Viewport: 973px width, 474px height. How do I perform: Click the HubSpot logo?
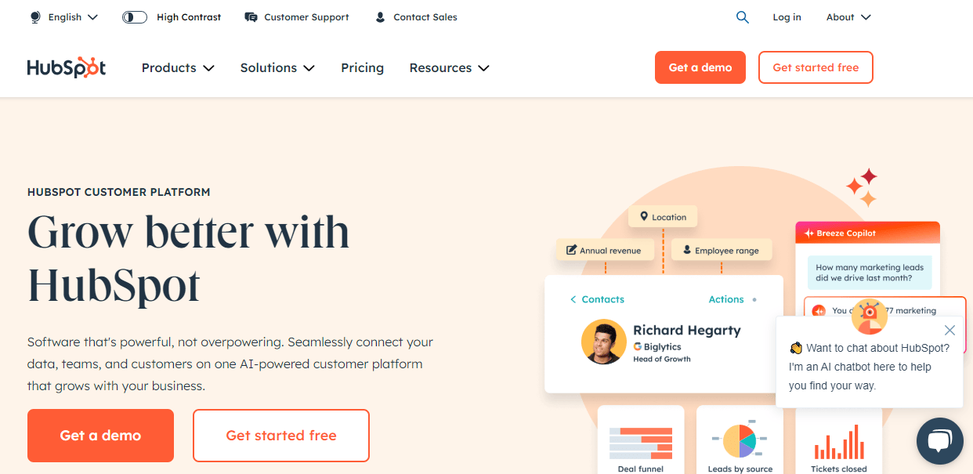click(x=67, y=68)
